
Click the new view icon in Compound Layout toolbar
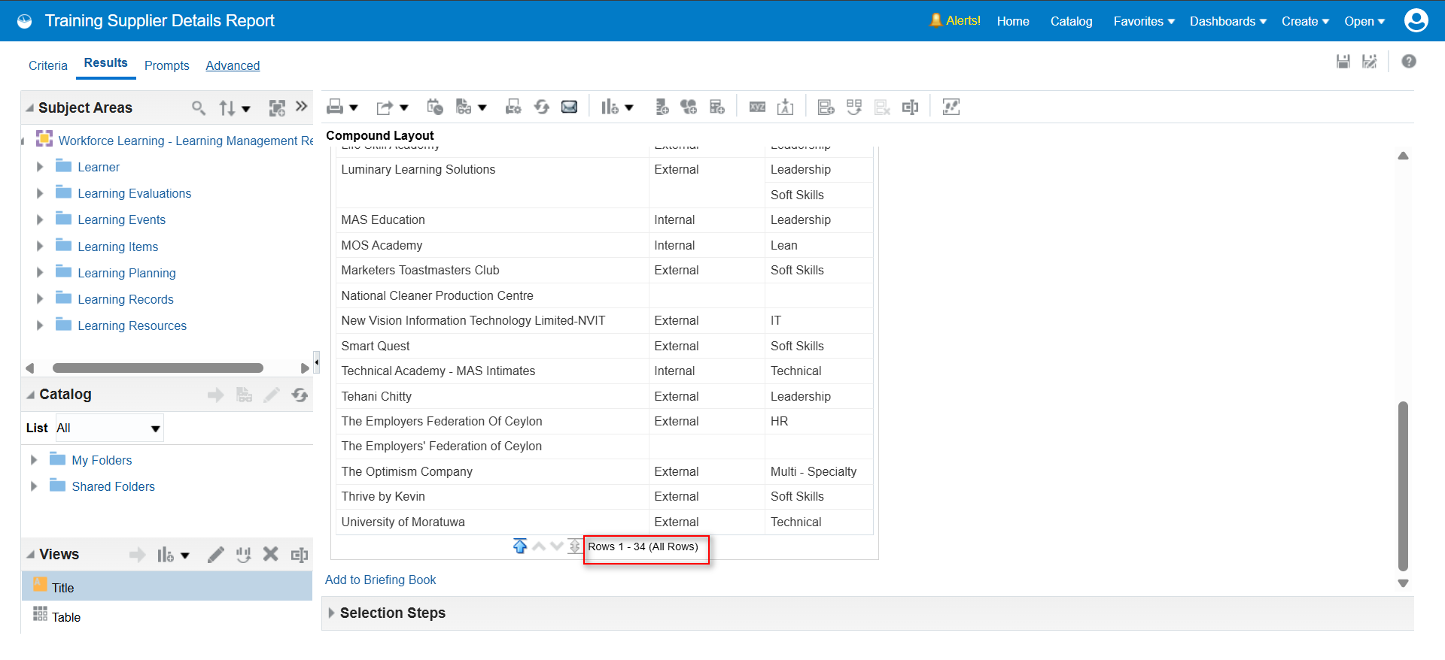coord(610,107)
